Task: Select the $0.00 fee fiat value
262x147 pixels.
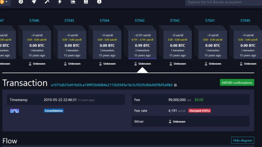Action: tap(199, 100)
